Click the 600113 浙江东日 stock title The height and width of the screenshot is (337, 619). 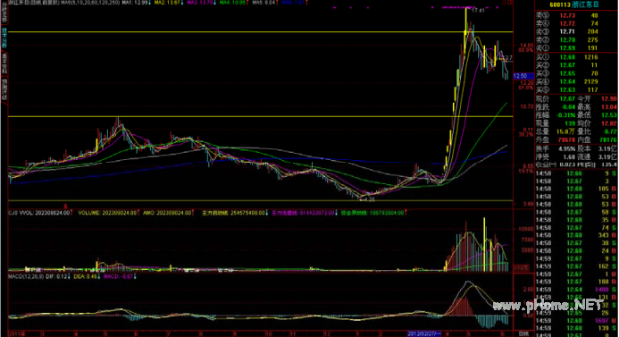[574, 4]
